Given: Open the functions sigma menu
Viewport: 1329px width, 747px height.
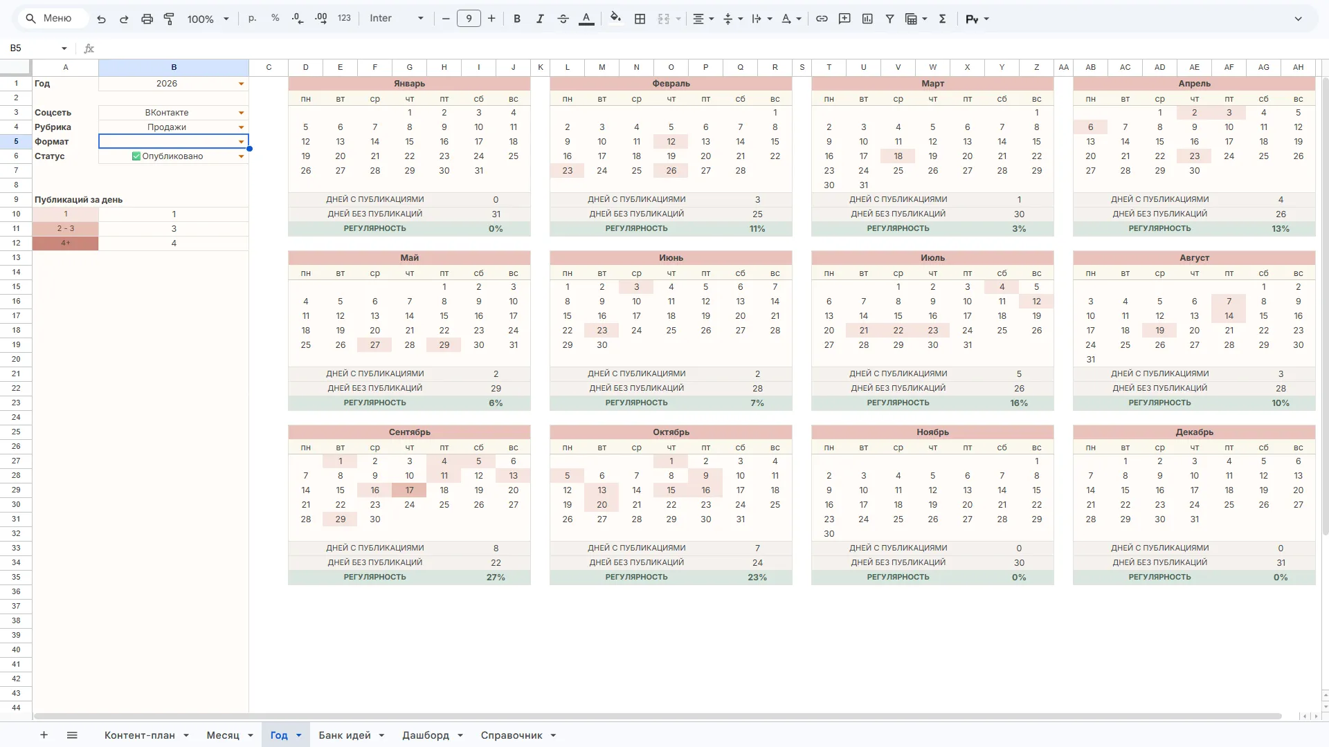Looking at the screenshot, I should point(942,19).
